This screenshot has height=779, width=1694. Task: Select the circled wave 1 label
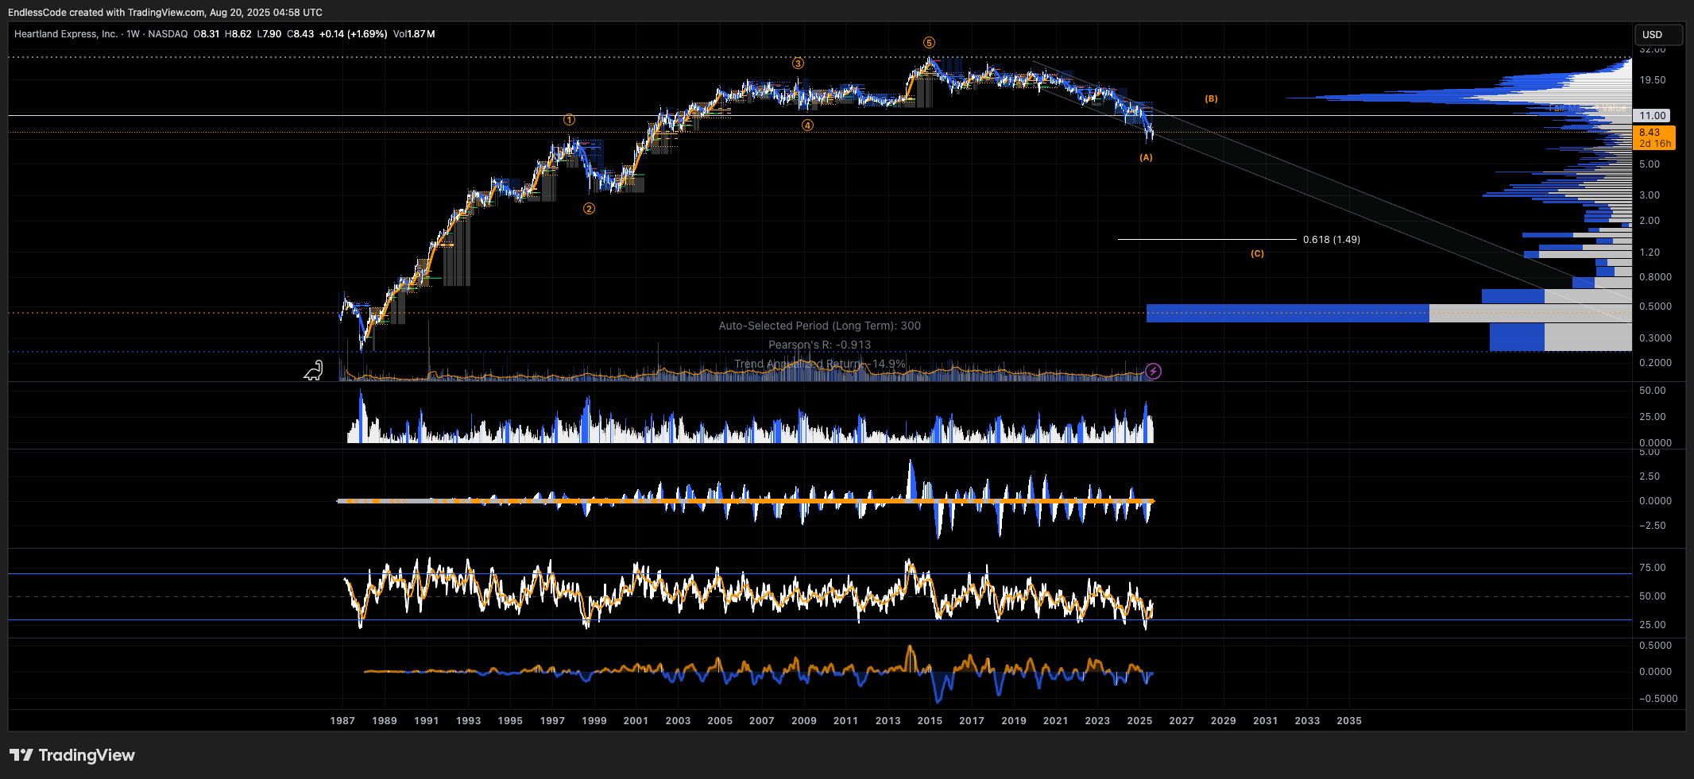569,120
